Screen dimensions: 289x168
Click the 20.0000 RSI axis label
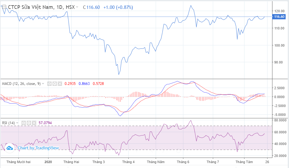click(x=280, y=156)
